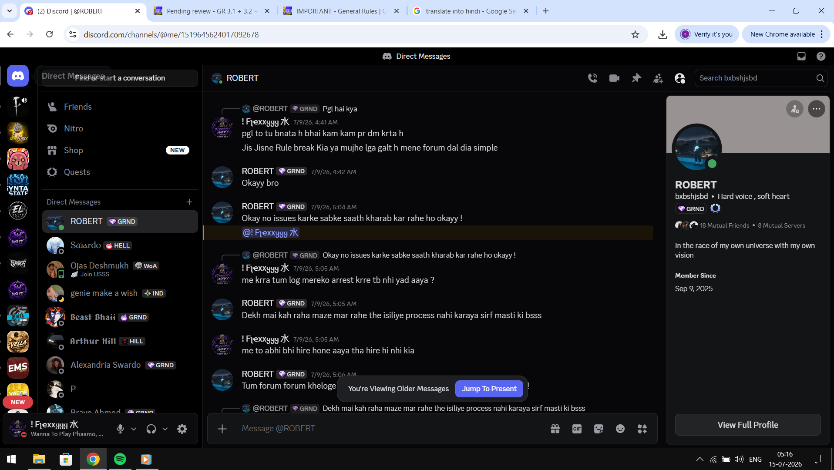This screenshot has height=470, width=834.
Task: Hide the user profile panel
Action: tap(680, 78)
